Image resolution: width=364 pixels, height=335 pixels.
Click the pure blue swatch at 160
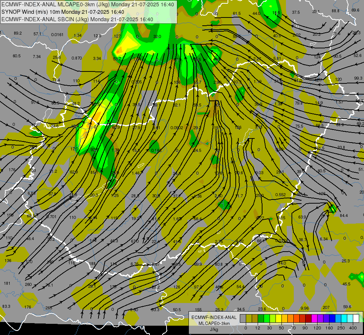coord(332,318)
